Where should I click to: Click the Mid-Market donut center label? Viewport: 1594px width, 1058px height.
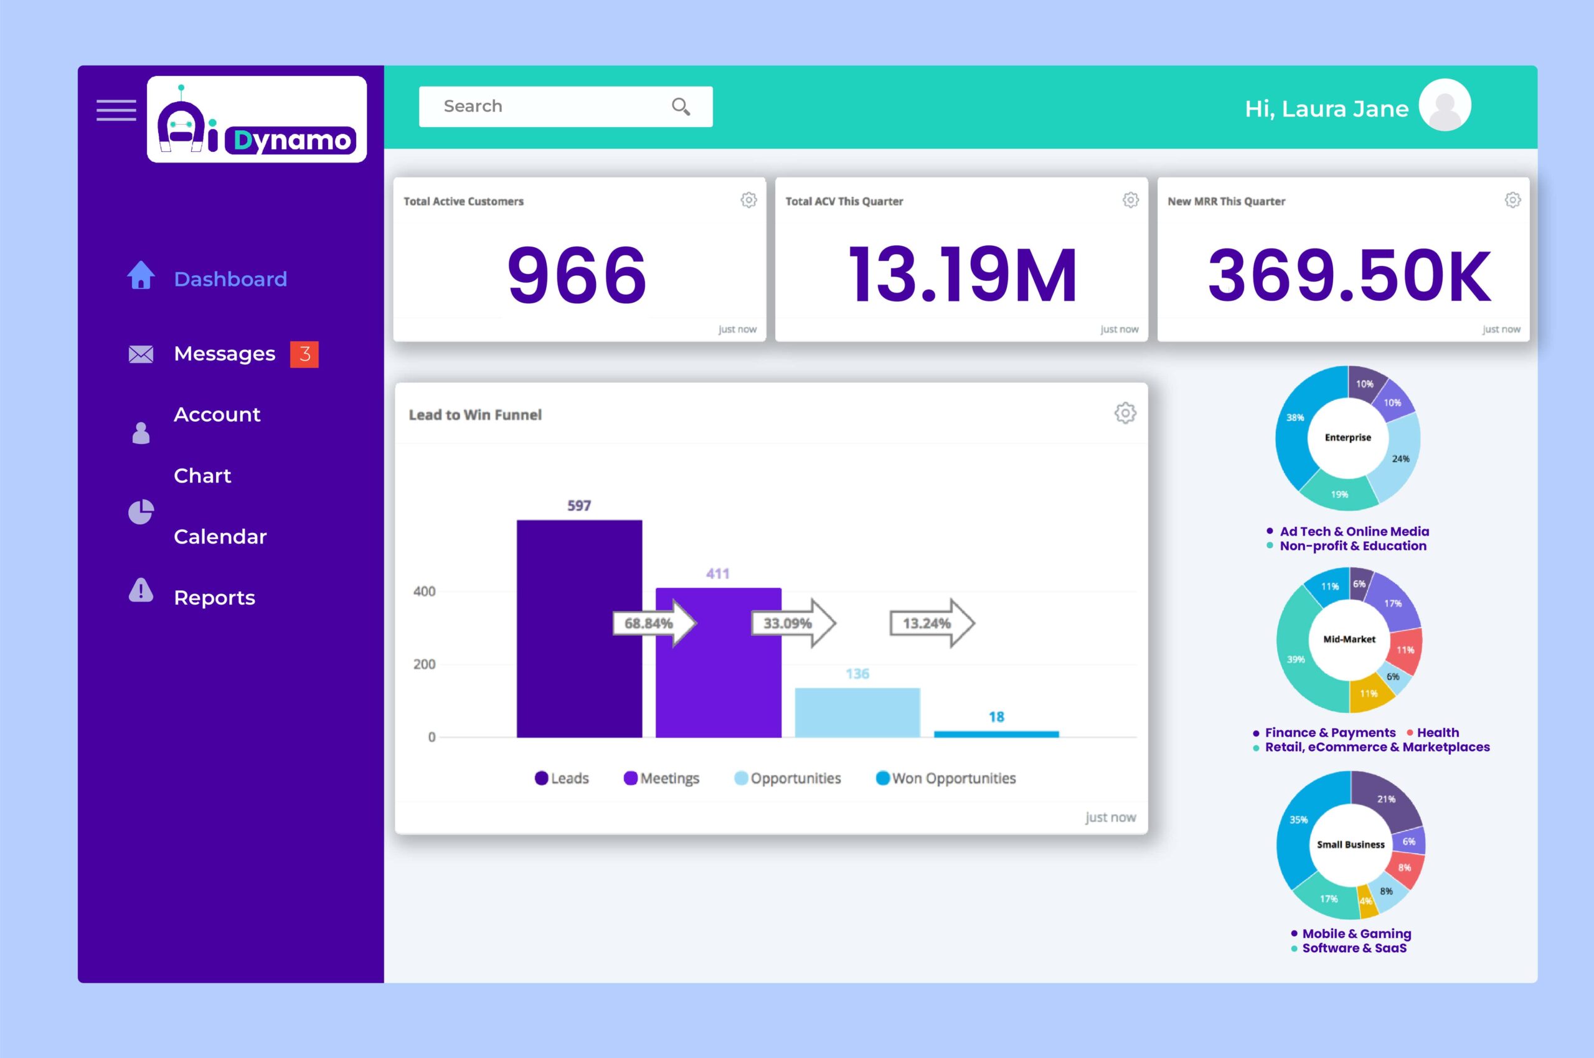(1349, 639)
